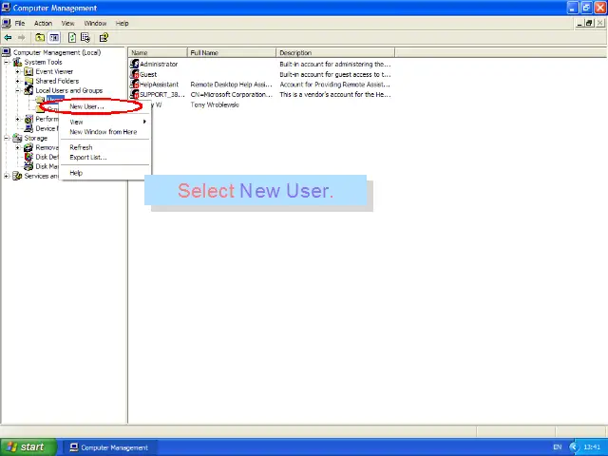
Task: Click the Event Viewer icon
Action: point(28,72)
